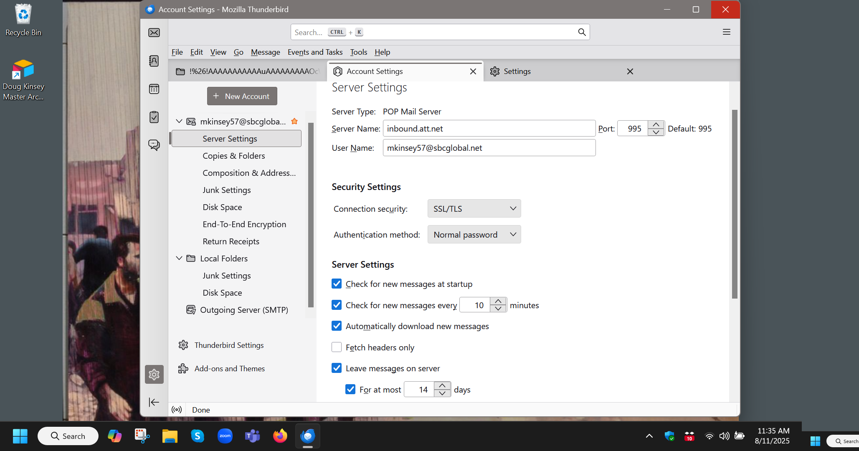Open the Mail space icon in sidebar
Viewport: 859px width, 451px height.
[154, 33]
